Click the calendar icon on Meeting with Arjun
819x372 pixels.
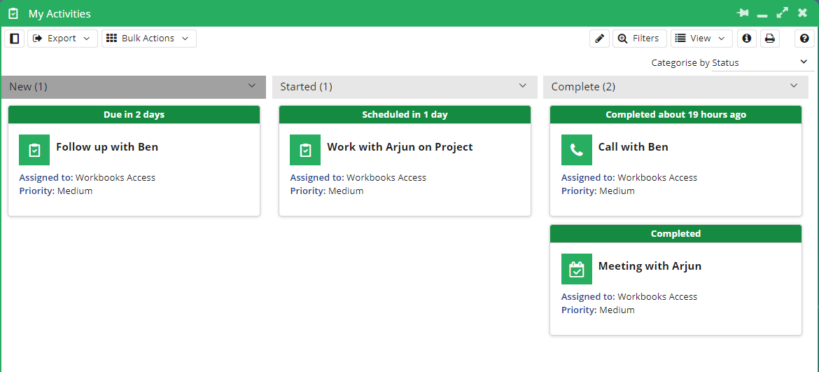577,269
